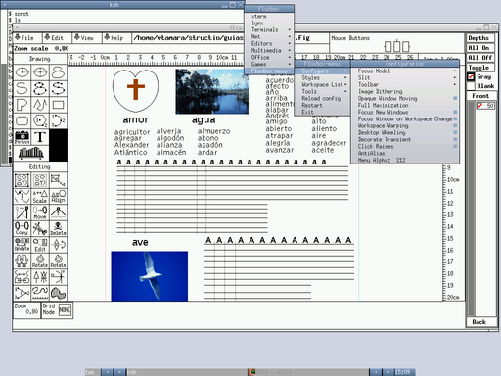The image size is (501, 376).
Task: Select the three-point arc drawing tool
Action: (58, 120)
